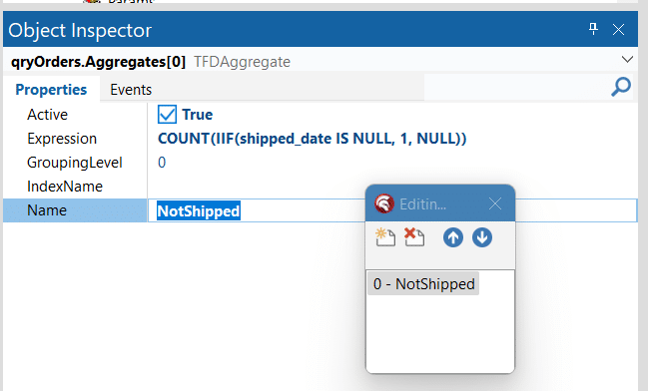650x391 pixels.
Task: Click the GroupingLevel value 0
Action: point(162,163)
